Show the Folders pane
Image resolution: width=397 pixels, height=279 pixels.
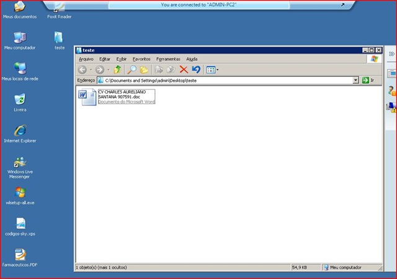click(x=144, y=70)
